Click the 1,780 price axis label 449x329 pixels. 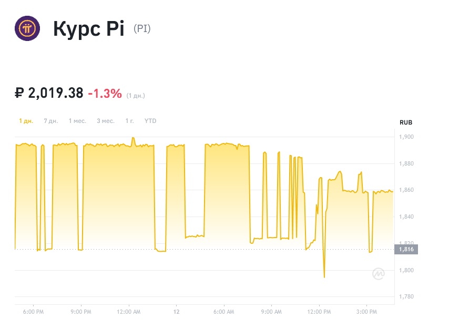click(406, 297)
